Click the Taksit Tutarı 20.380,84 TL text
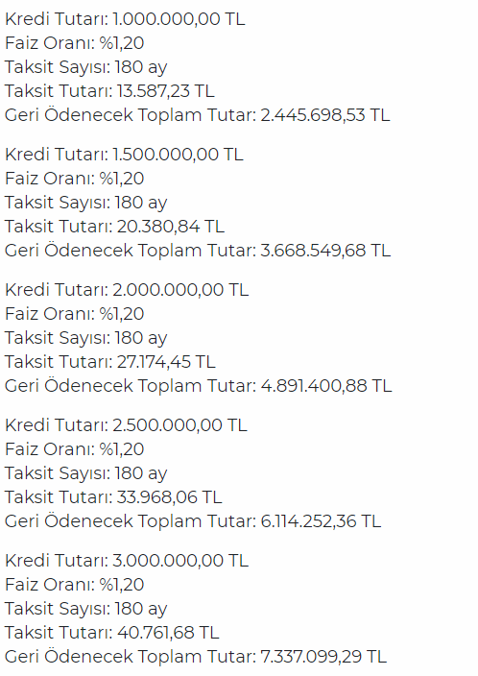 click(x=114, y=227)
